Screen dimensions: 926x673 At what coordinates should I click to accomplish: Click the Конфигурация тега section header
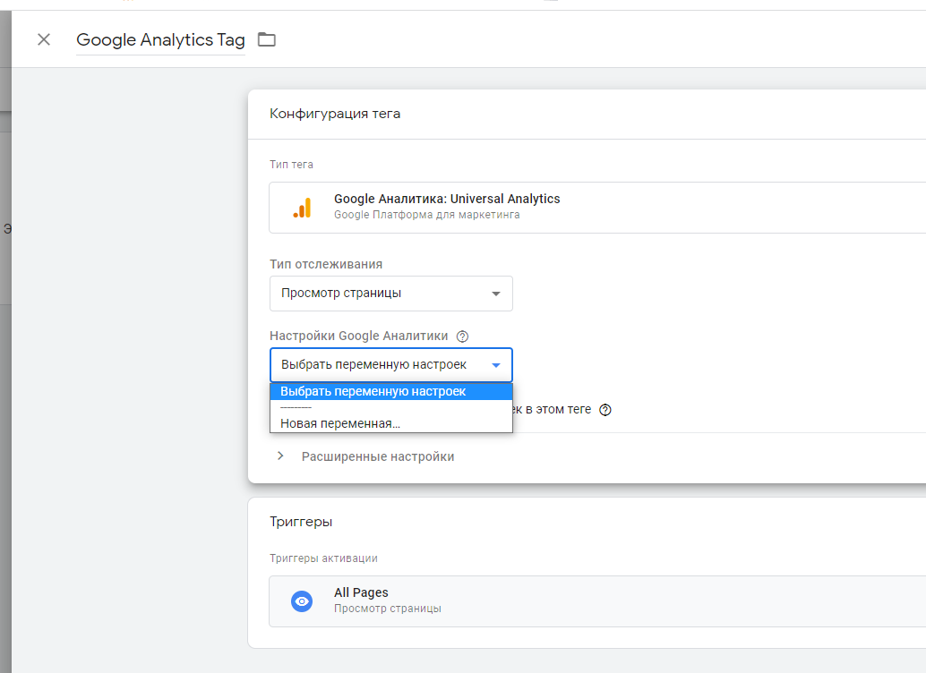coord(335,114)
